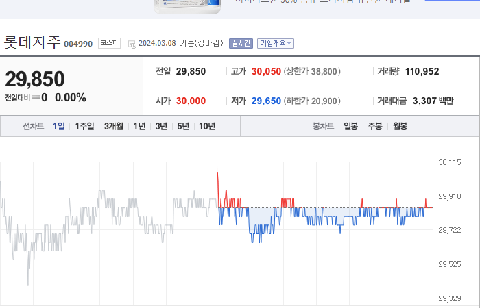Click the low price 29,650
480x308 pixels.
click(266, 101)
